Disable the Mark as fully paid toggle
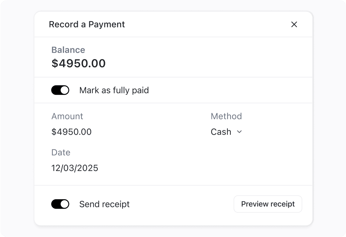This screenshot has width=346, height=237. pos(60,90)
